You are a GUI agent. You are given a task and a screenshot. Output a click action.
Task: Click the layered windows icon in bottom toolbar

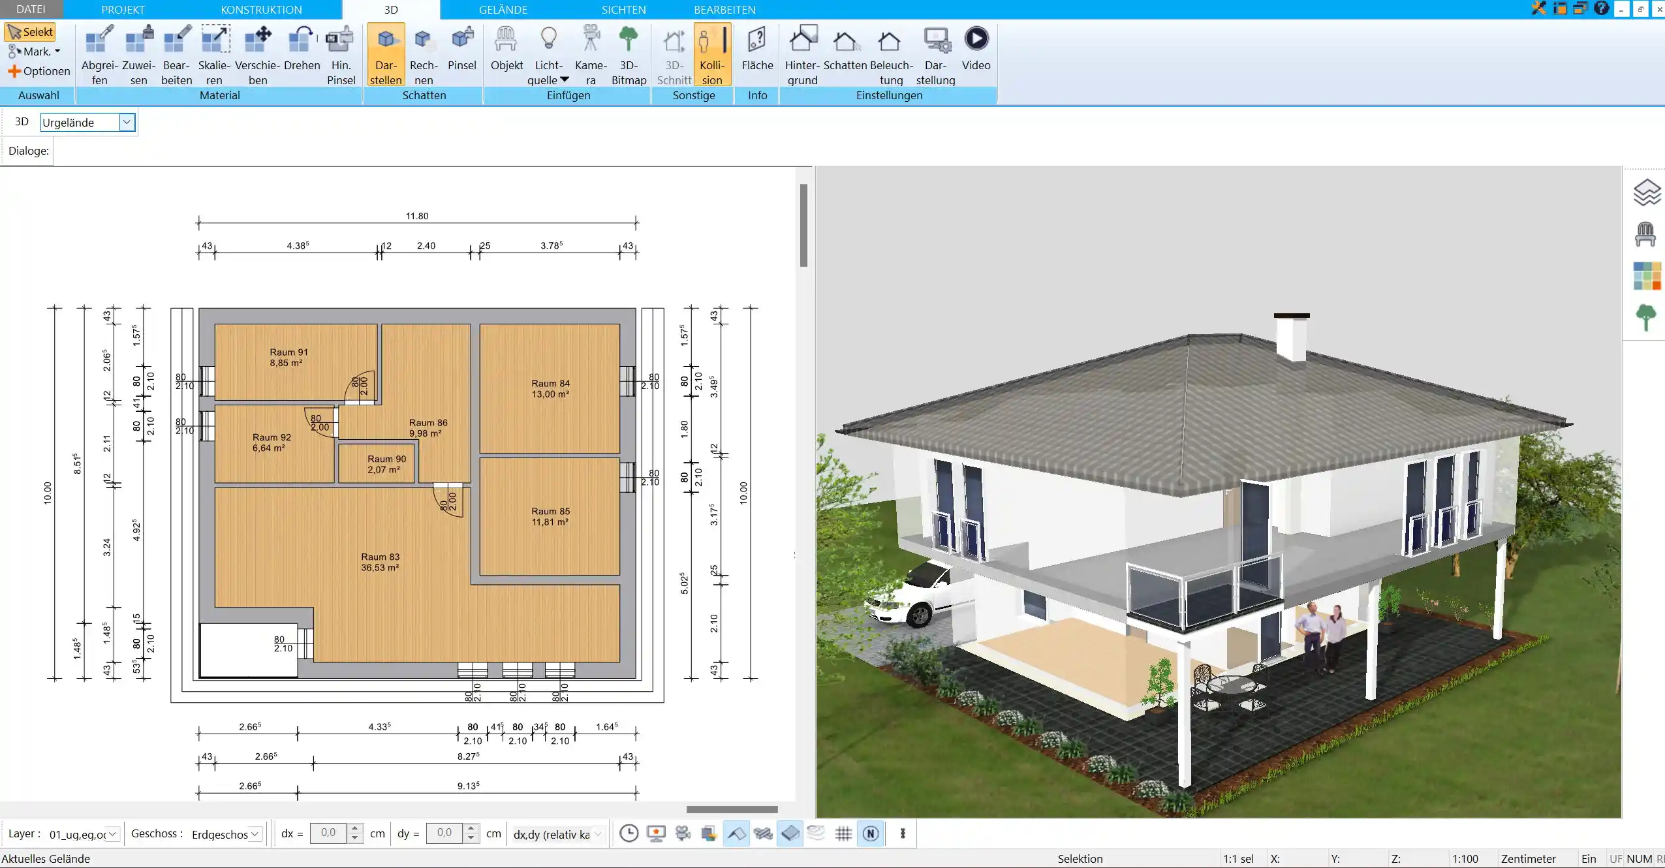(x=709, y=833)
